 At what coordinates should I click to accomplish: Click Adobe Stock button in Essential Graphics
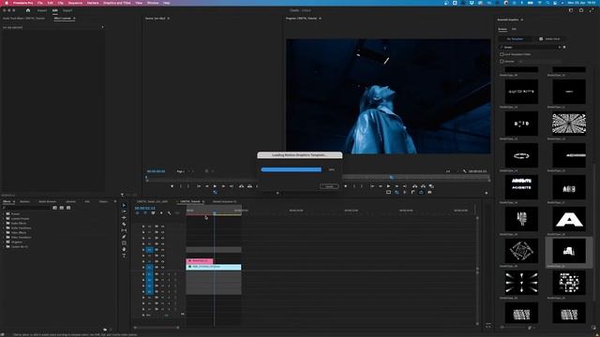(550, 39)
